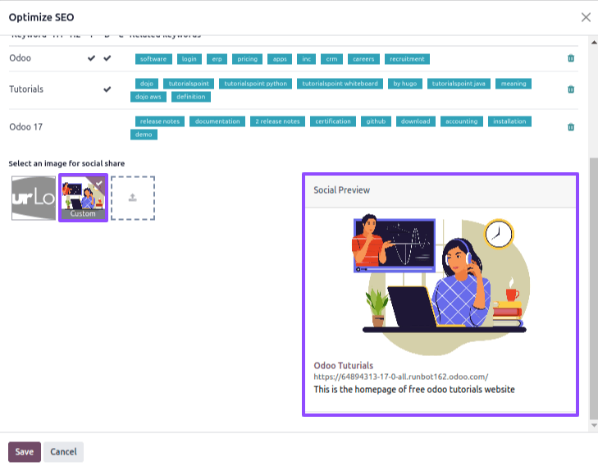Add related keyword 'login'
The width and height of the screenshot is (598, 466).
pos(189,59)
